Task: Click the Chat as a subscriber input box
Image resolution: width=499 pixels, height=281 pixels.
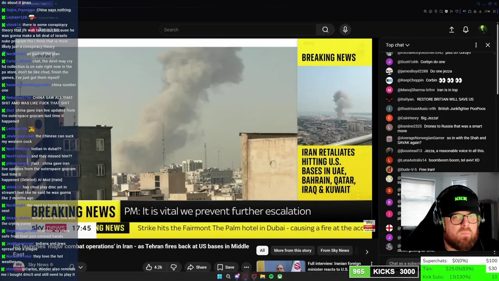Action: pos(403,263)
